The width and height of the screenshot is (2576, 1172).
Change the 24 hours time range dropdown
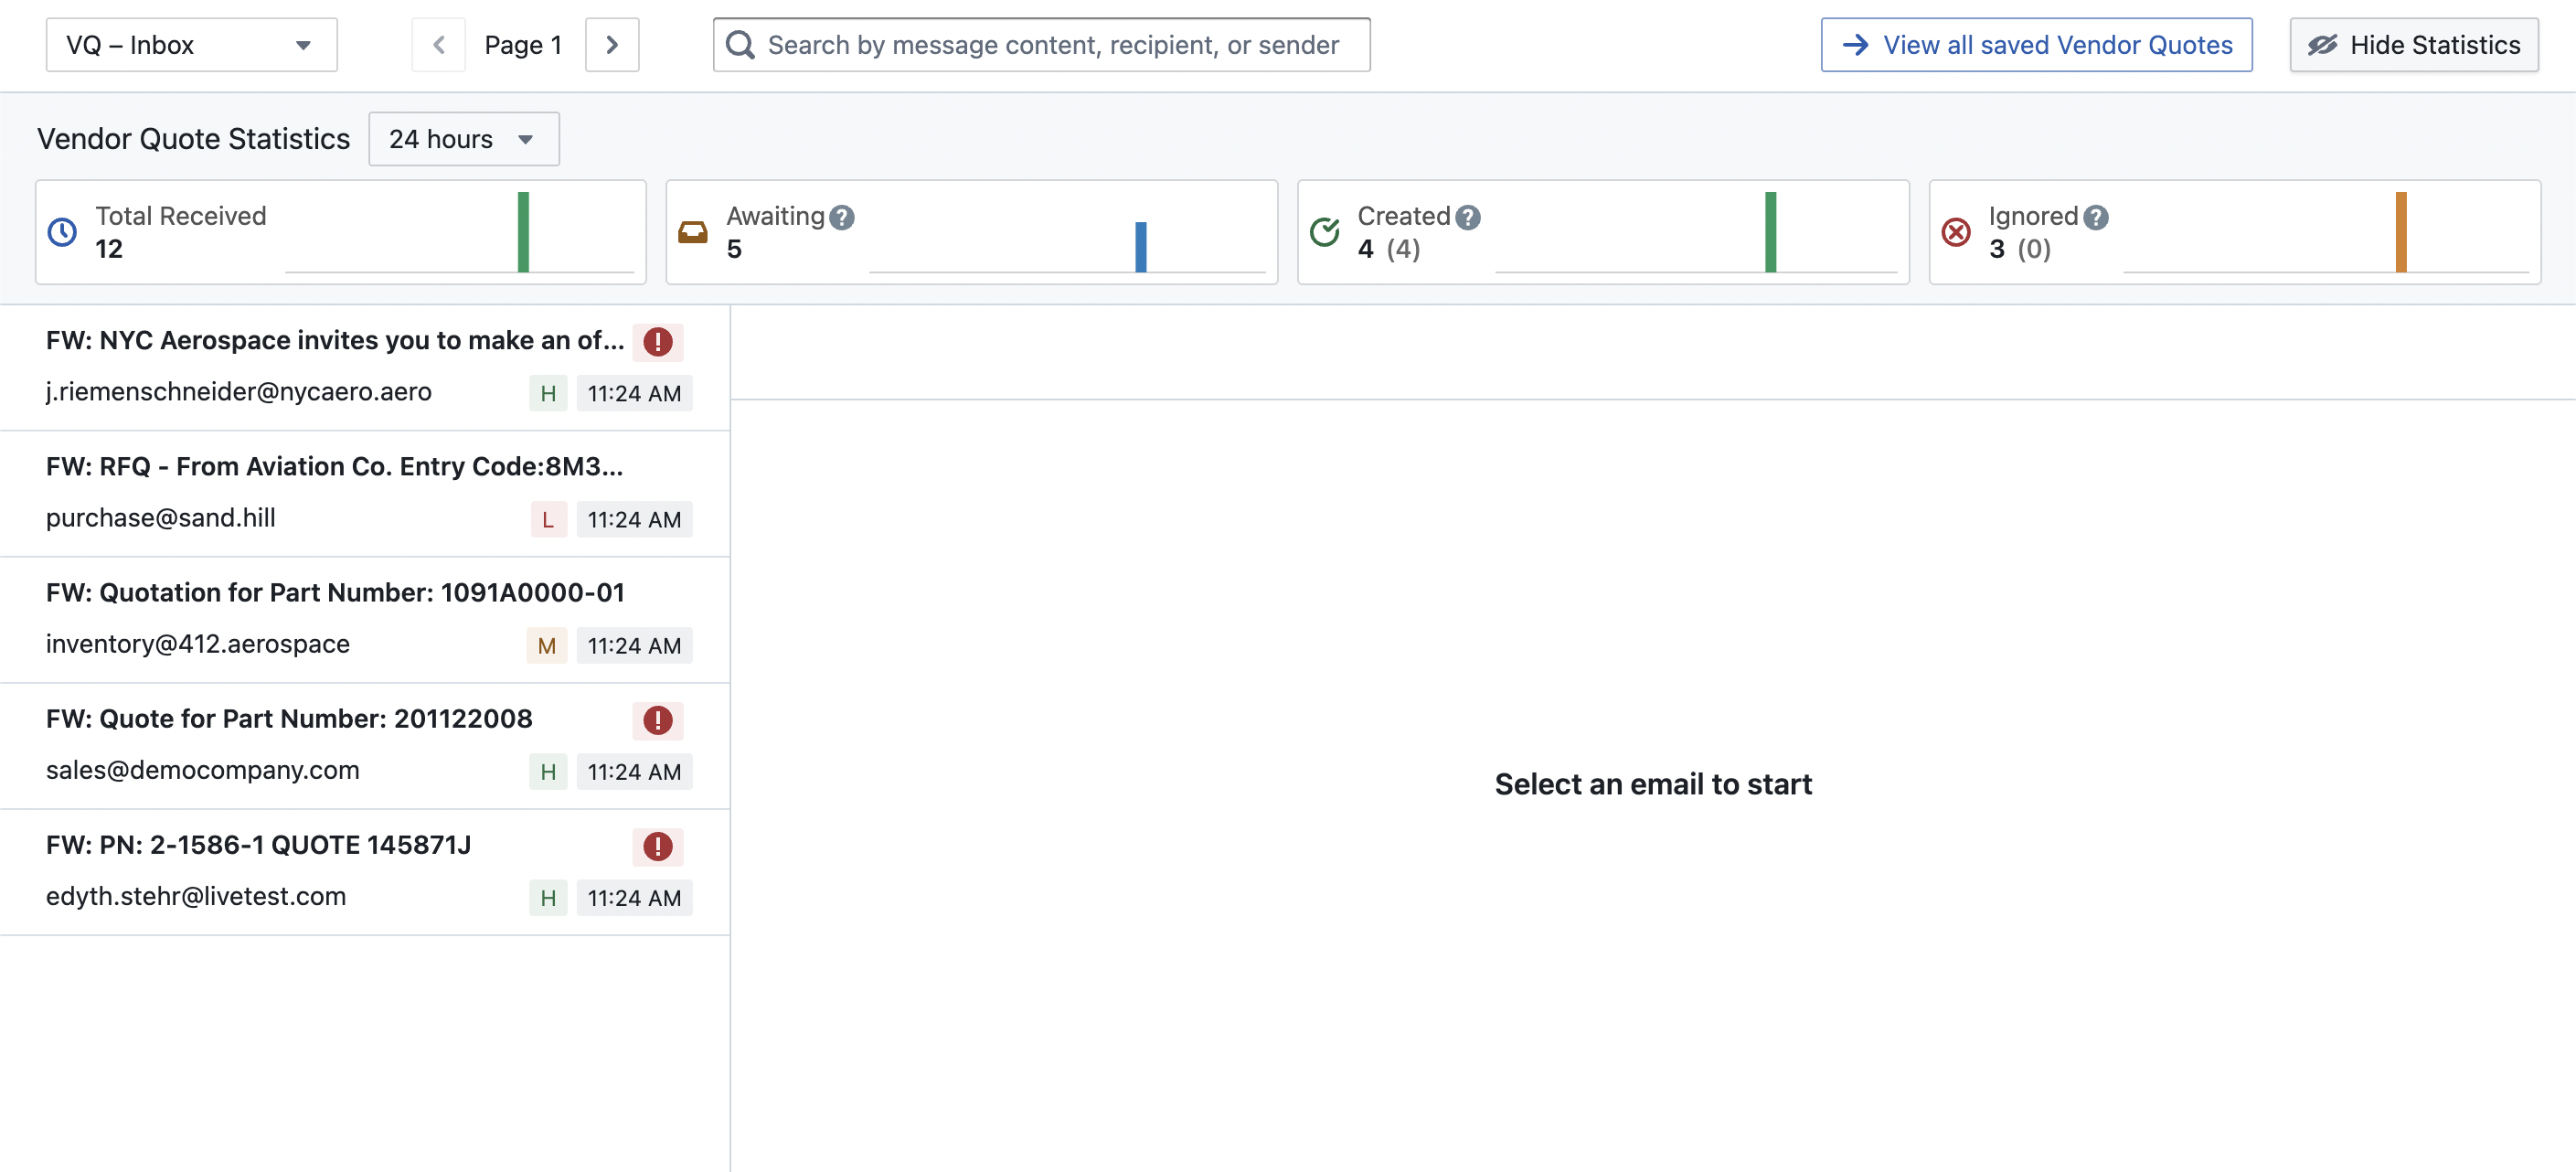click(x=463, y=139)
